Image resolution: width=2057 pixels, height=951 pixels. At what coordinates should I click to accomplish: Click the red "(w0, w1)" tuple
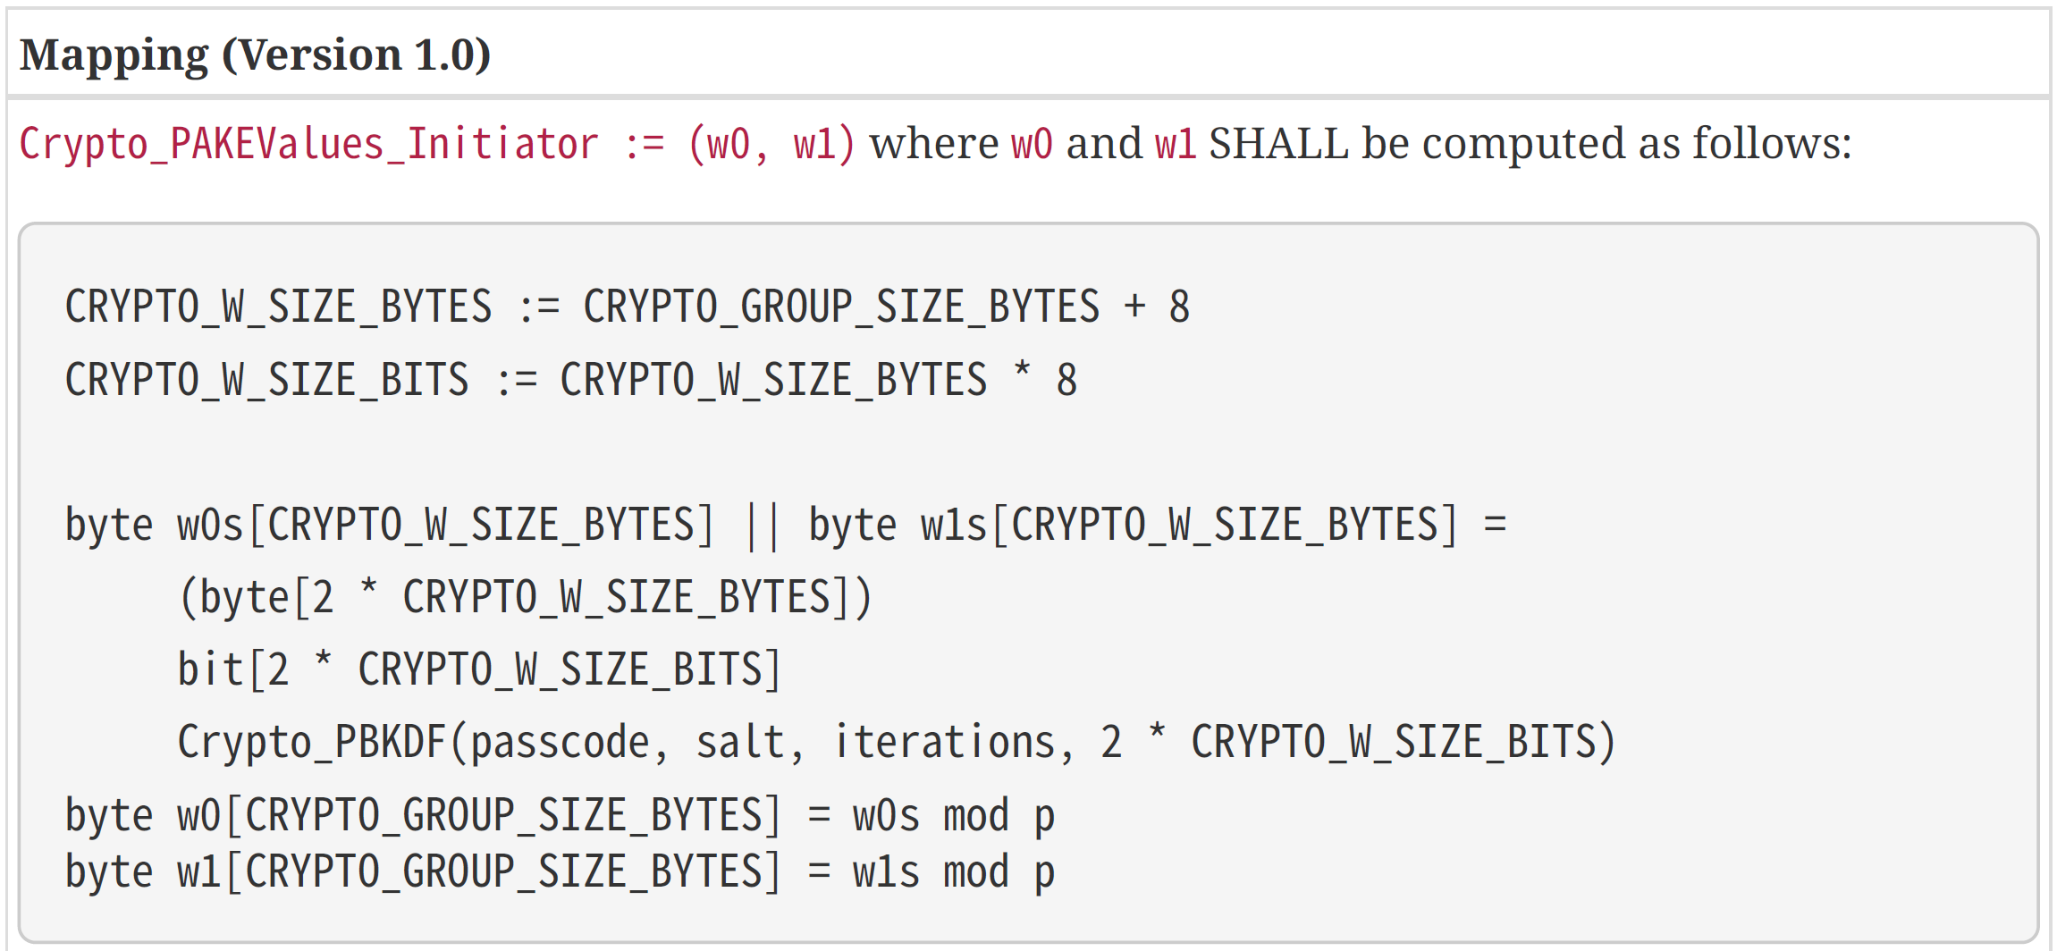coord(771,145)
